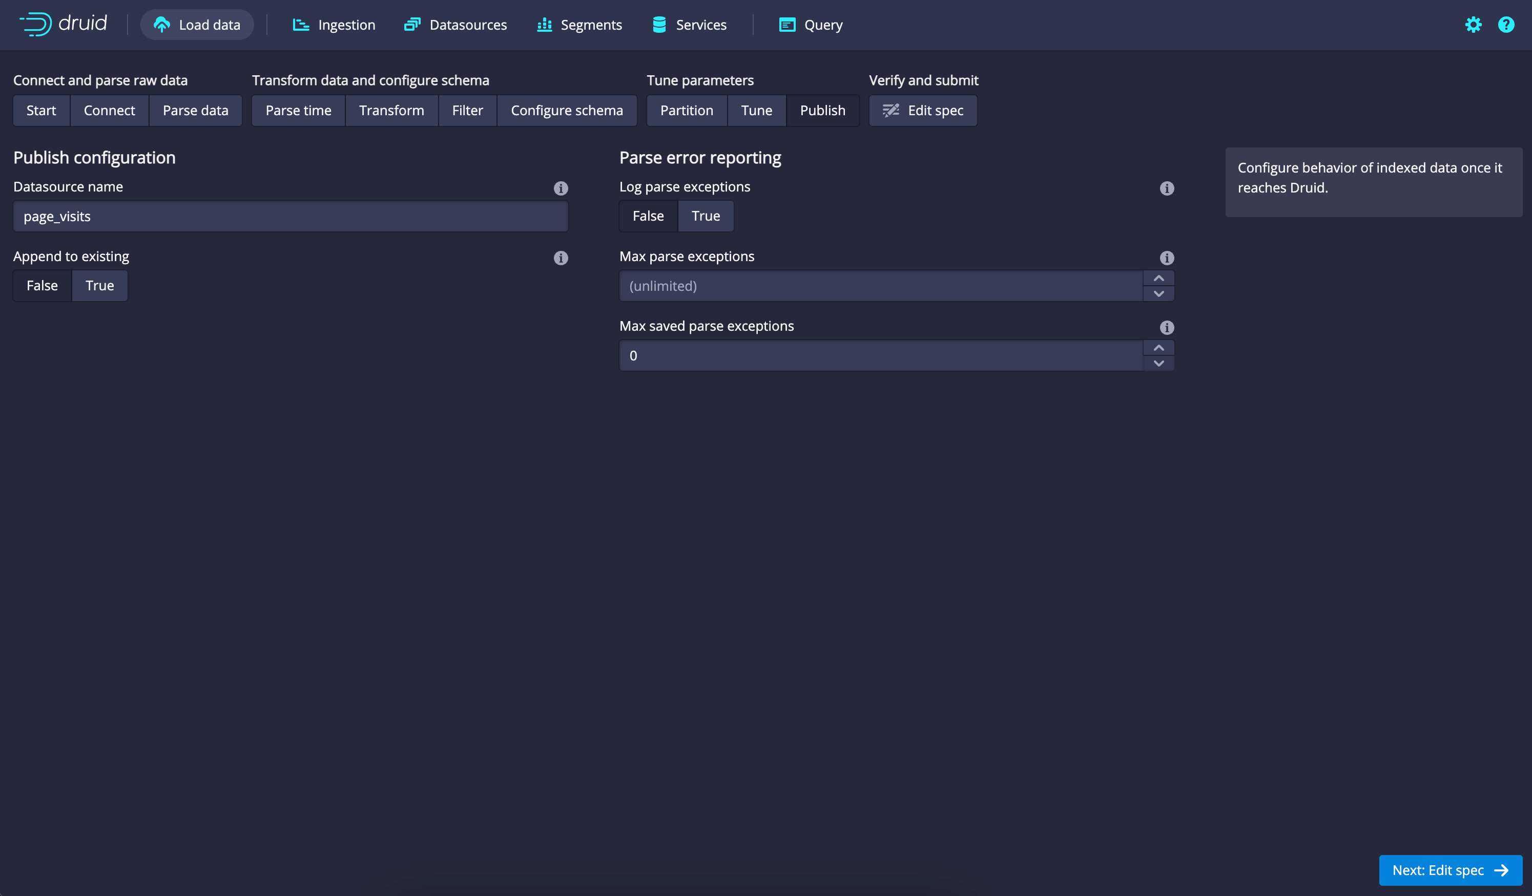Set Append to existing to True
This screenshot has height=896, width=1532.
coord(100,286)
